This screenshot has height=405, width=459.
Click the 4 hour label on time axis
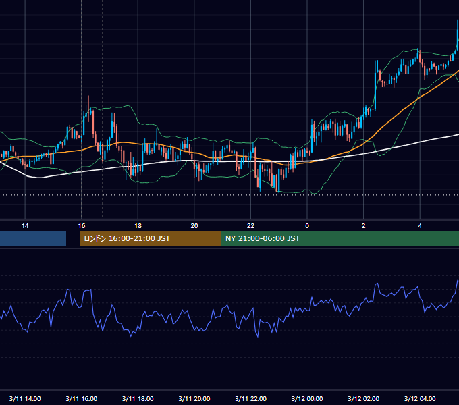click(420, 226)
